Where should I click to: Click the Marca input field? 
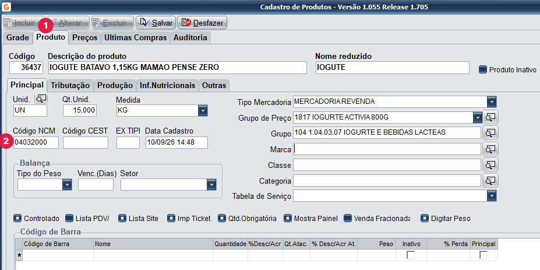387,149
